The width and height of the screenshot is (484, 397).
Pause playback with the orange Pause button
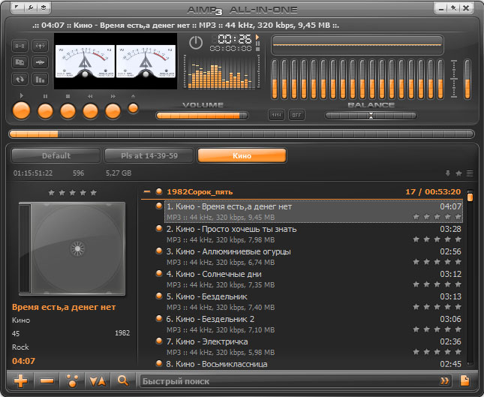tap(45, 111)
